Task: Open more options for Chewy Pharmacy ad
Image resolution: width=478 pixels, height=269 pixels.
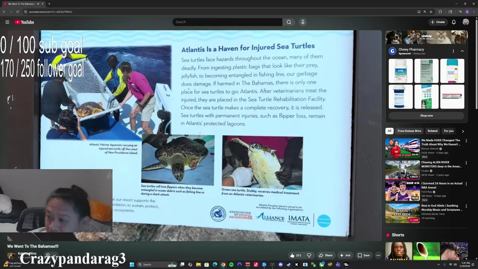Action: pos(453,51)
